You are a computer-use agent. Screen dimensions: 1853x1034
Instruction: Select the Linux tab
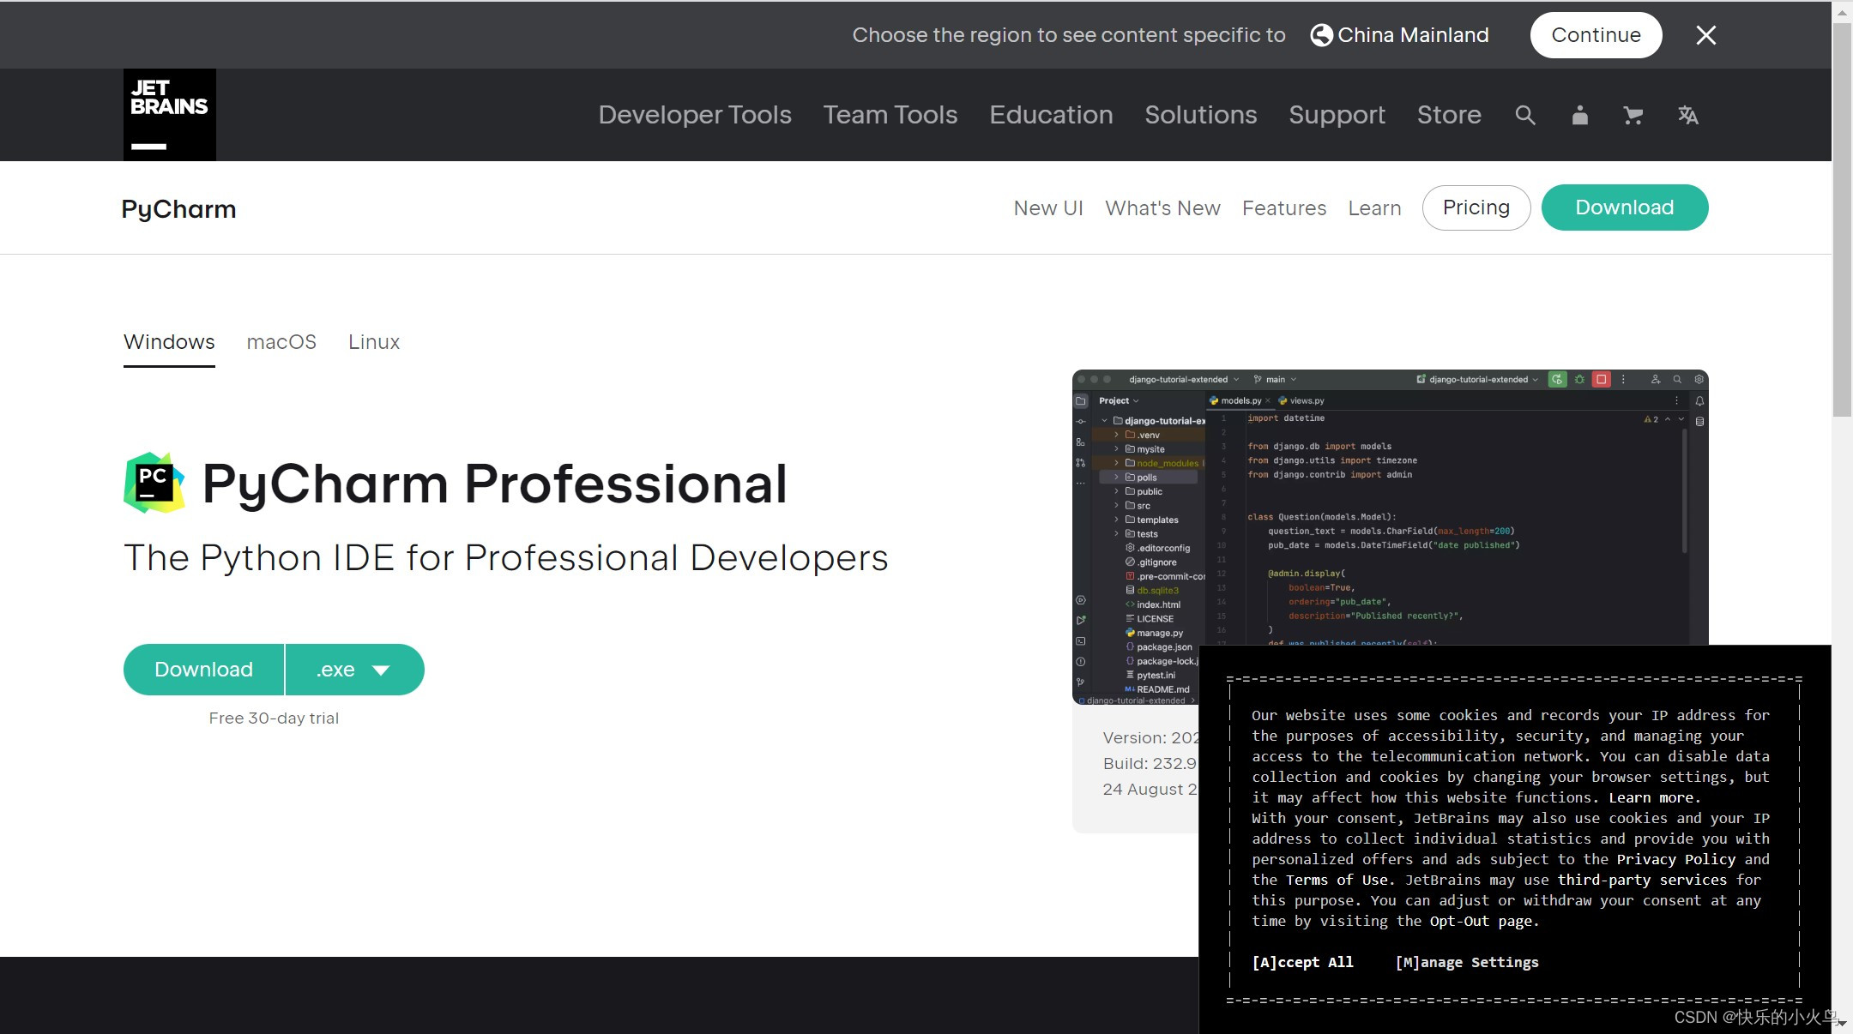tap(373, 342)
